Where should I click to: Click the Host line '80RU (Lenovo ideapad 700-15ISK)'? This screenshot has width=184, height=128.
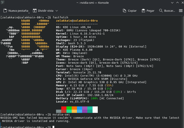(x=88, y=31)
